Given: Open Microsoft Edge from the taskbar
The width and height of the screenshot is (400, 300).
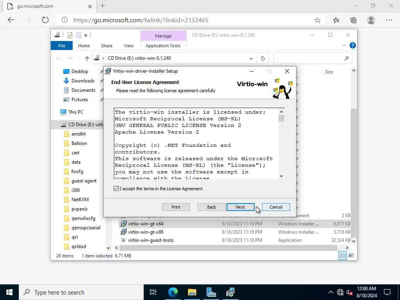Looking at the screenshot, I should coord(173,292).
